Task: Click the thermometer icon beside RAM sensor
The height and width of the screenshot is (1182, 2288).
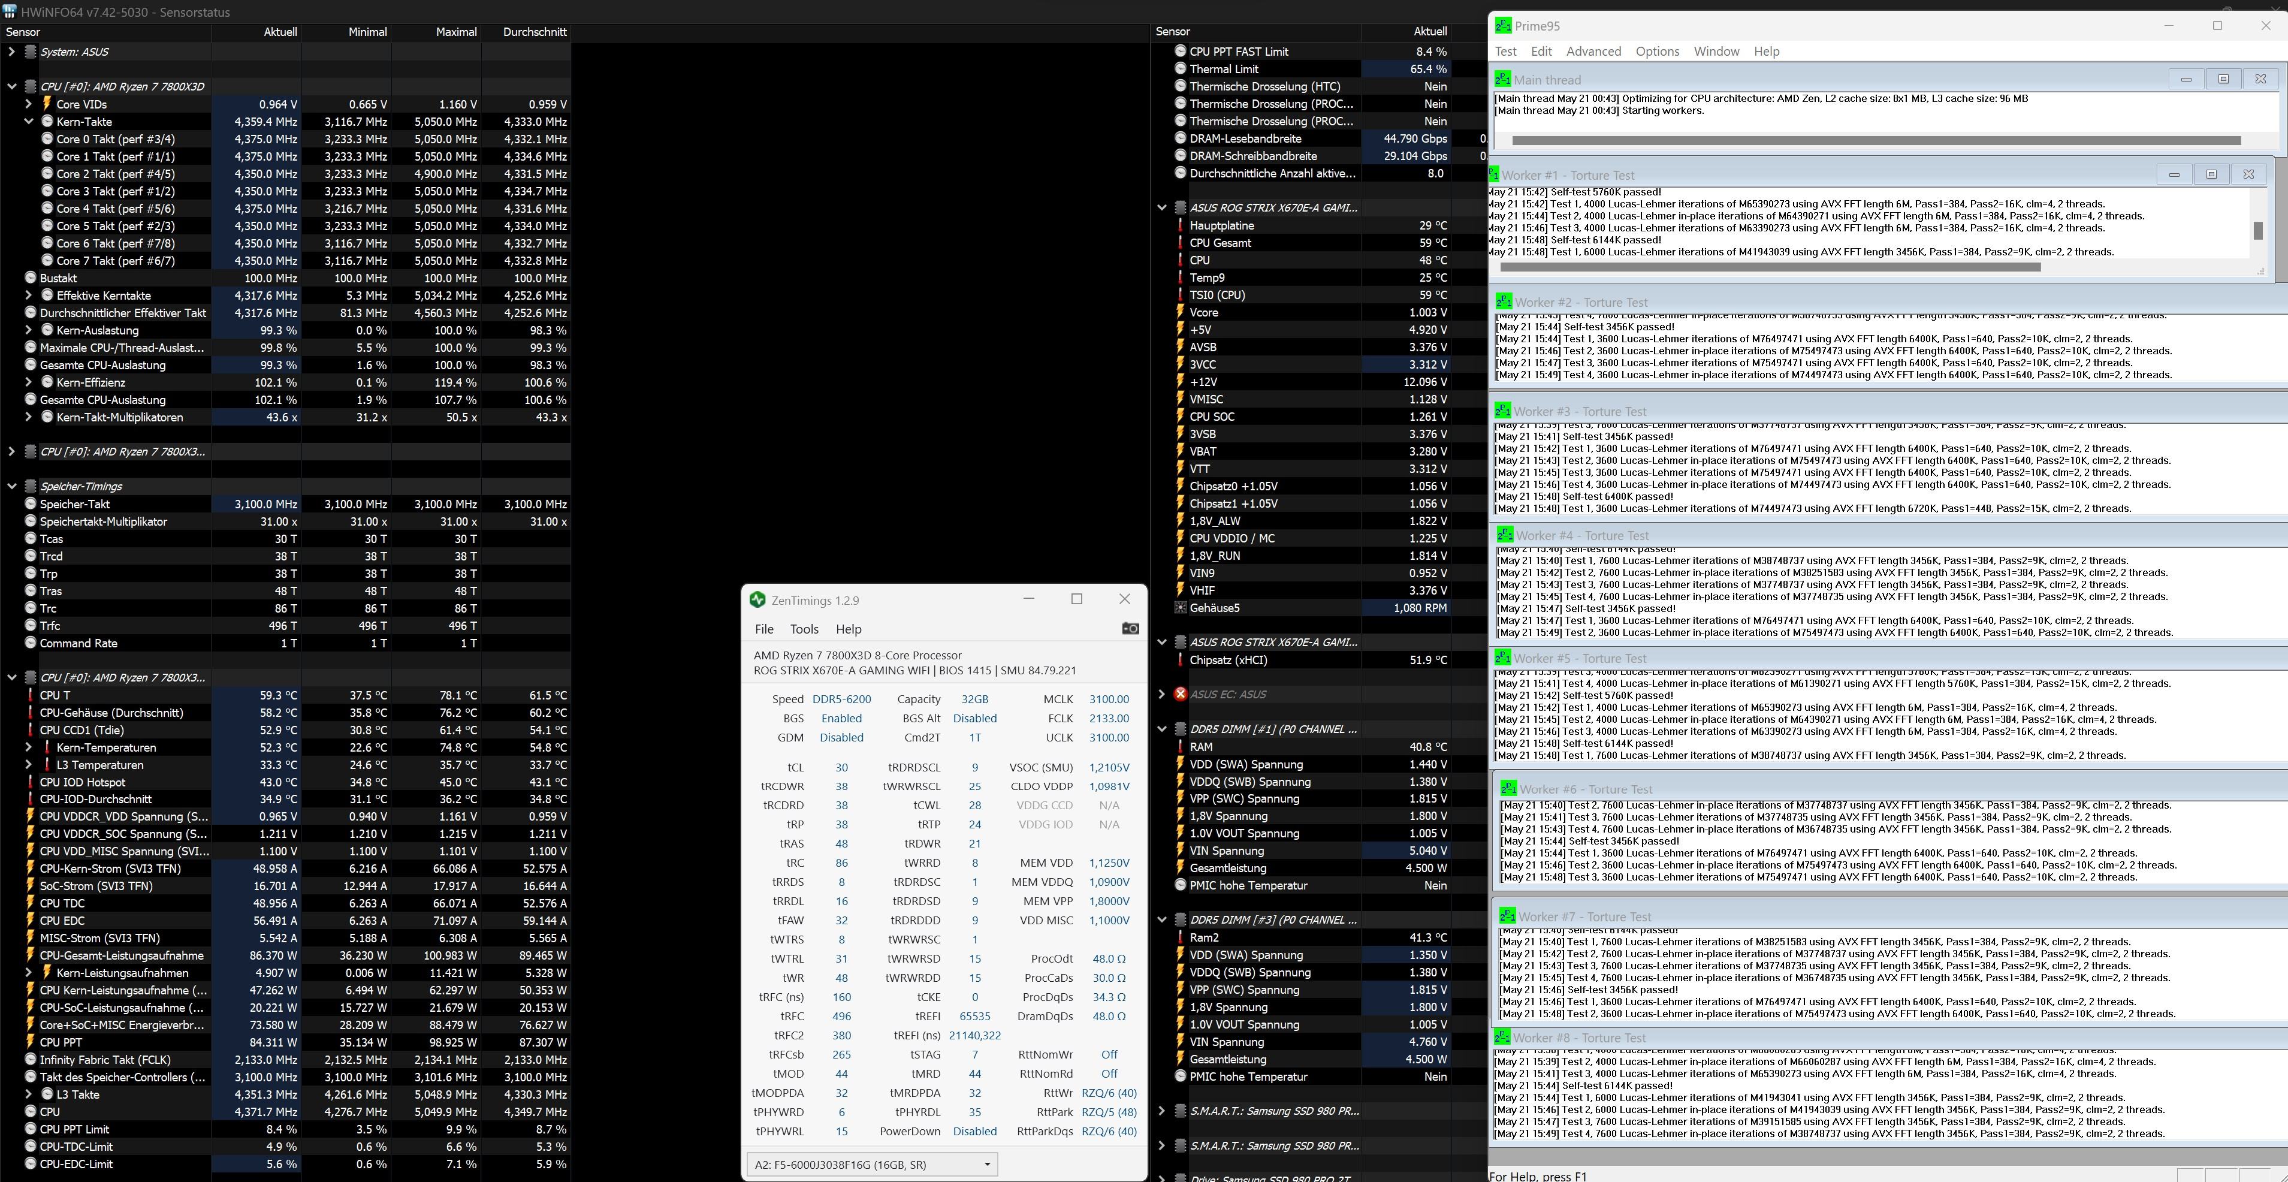Action: pos(1181,747)
